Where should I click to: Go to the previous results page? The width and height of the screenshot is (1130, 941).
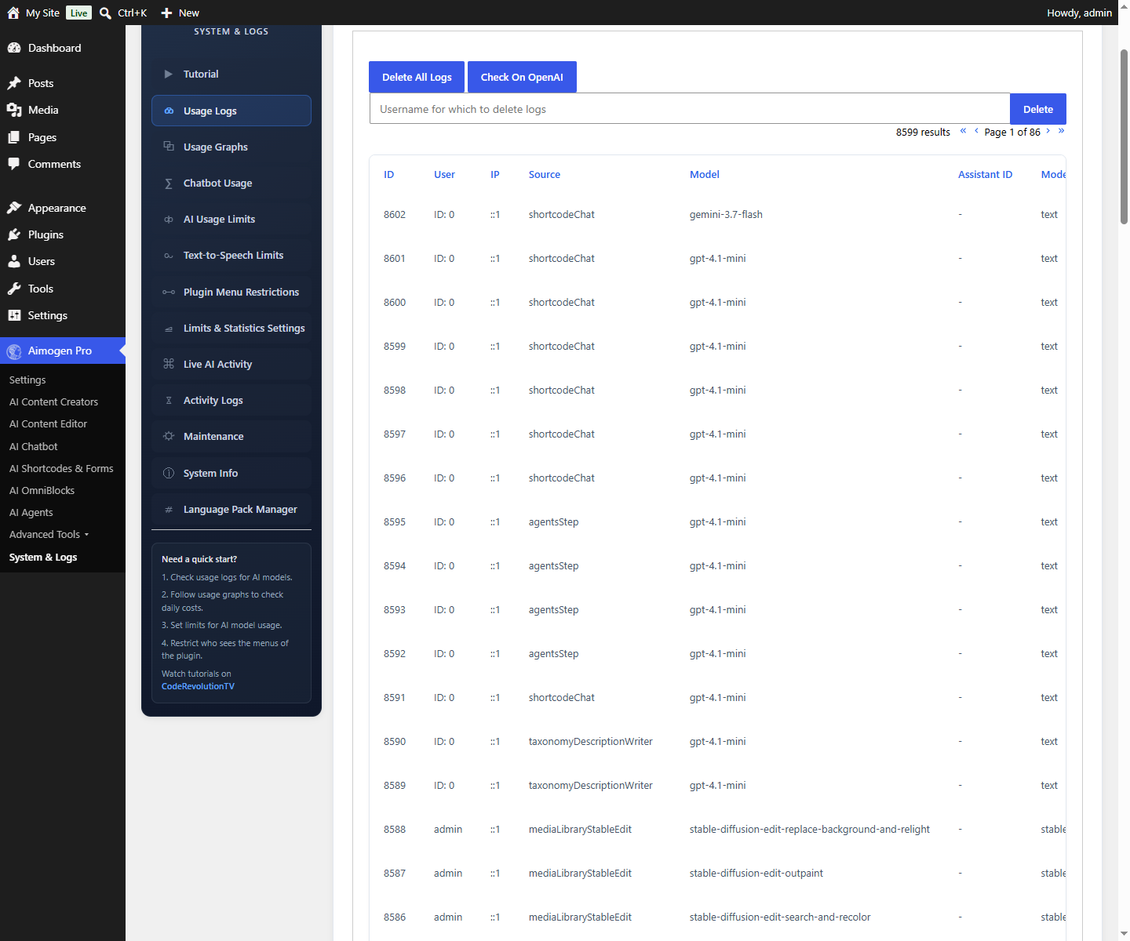(976, 131)
